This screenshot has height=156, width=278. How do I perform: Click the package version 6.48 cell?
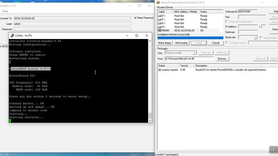182,70
